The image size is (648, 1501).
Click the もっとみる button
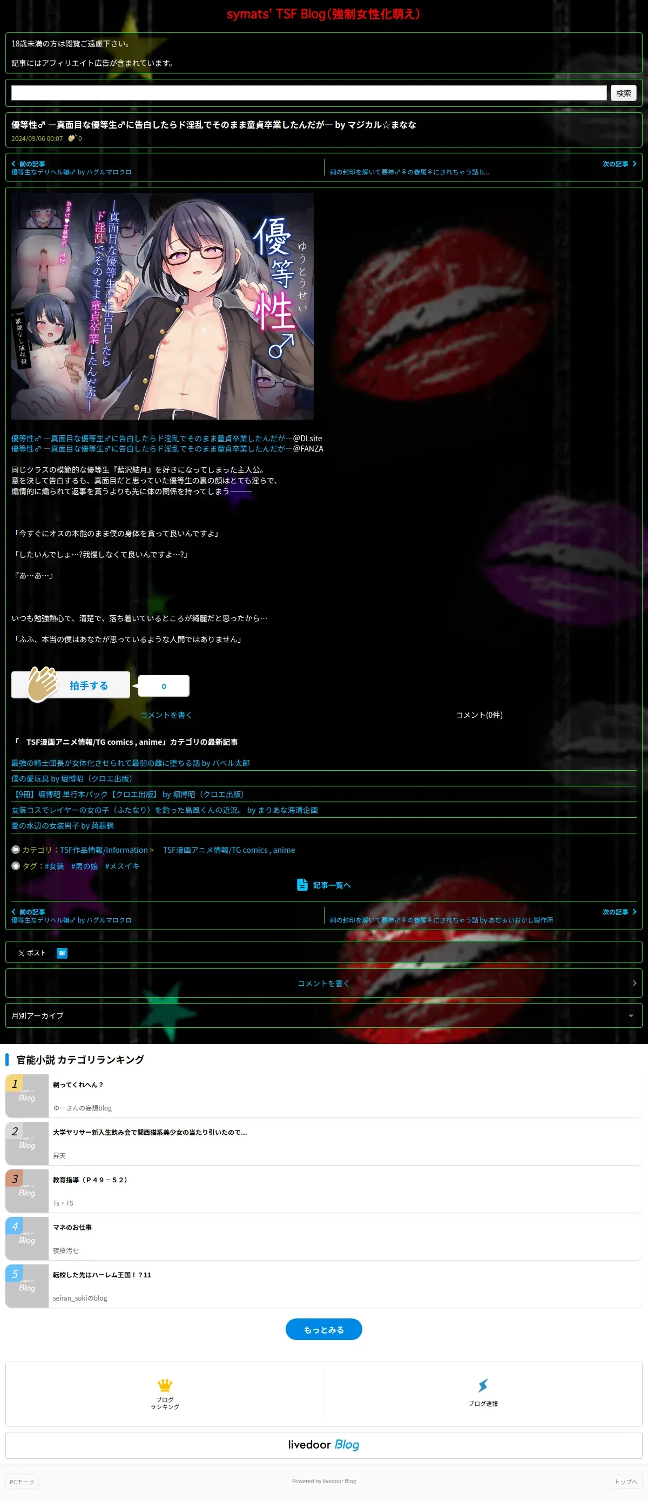(x=324, y=1329)
